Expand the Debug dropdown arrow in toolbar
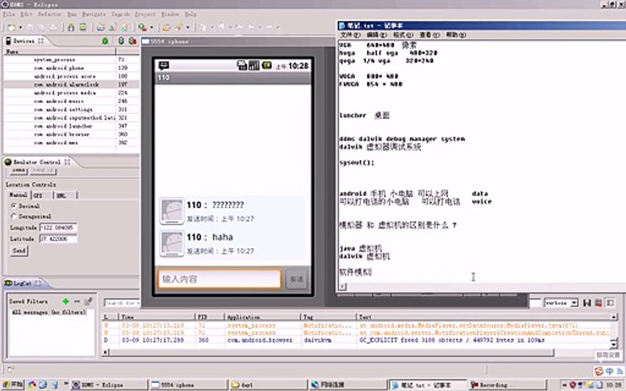The height and width of the screenshot is (391, 626). pyautogui.click(x=151, y=27)
